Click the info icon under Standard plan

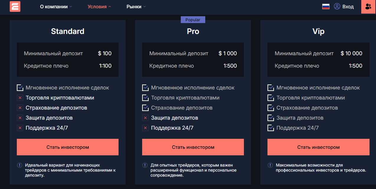[x=20, y=165]
